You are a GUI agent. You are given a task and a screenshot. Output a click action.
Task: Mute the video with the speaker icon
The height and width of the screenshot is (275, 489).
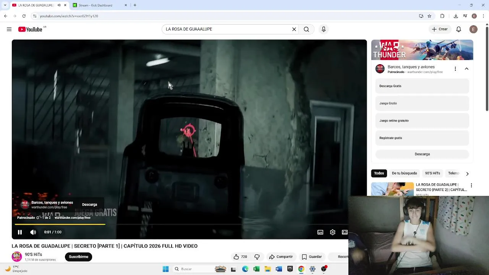(33, 232)
